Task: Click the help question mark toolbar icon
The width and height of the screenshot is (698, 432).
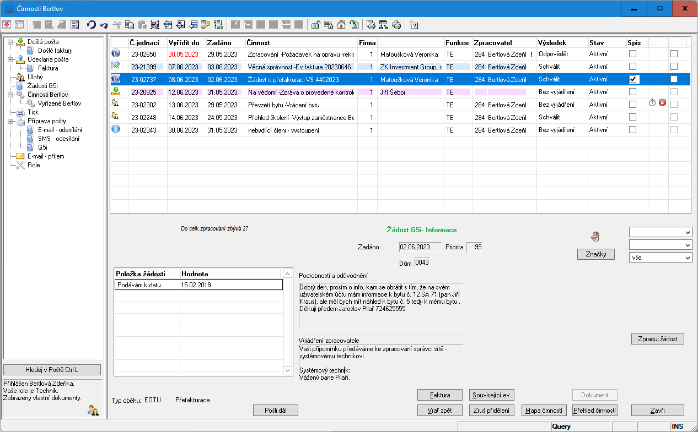Action: click(414, 25)
